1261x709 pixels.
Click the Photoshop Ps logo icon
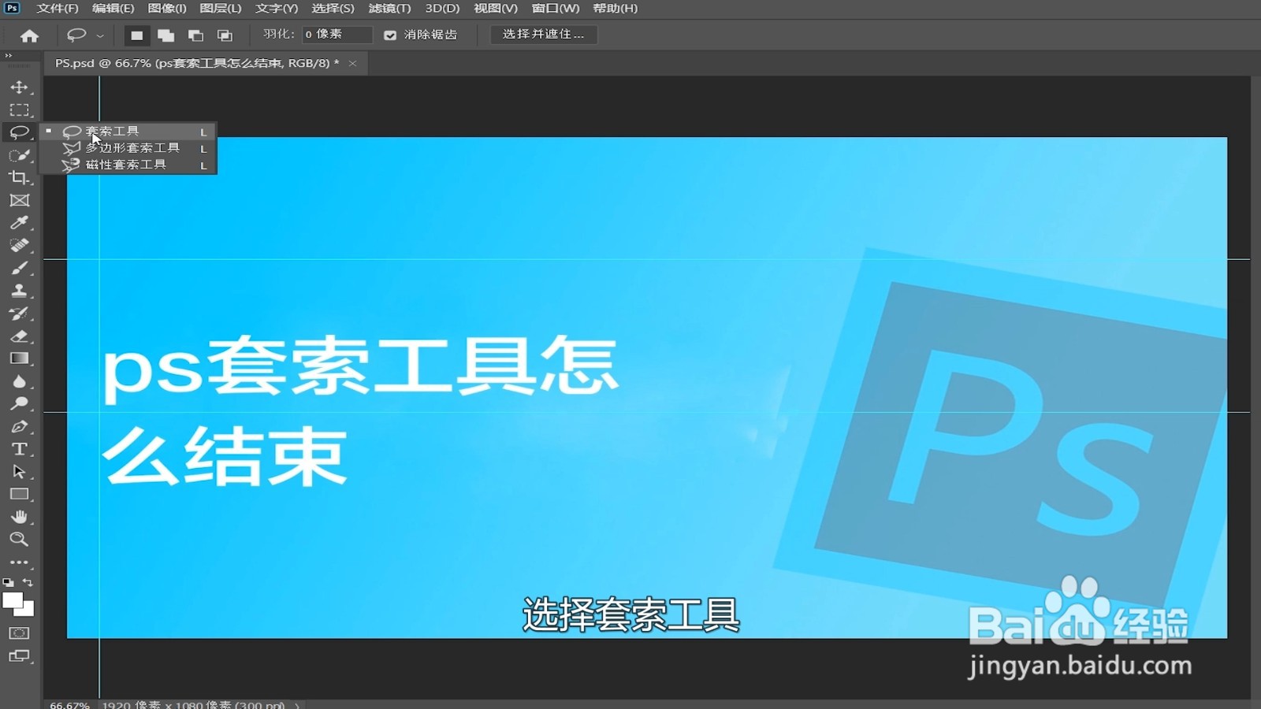pyautogui.click(x=12, y=8)
